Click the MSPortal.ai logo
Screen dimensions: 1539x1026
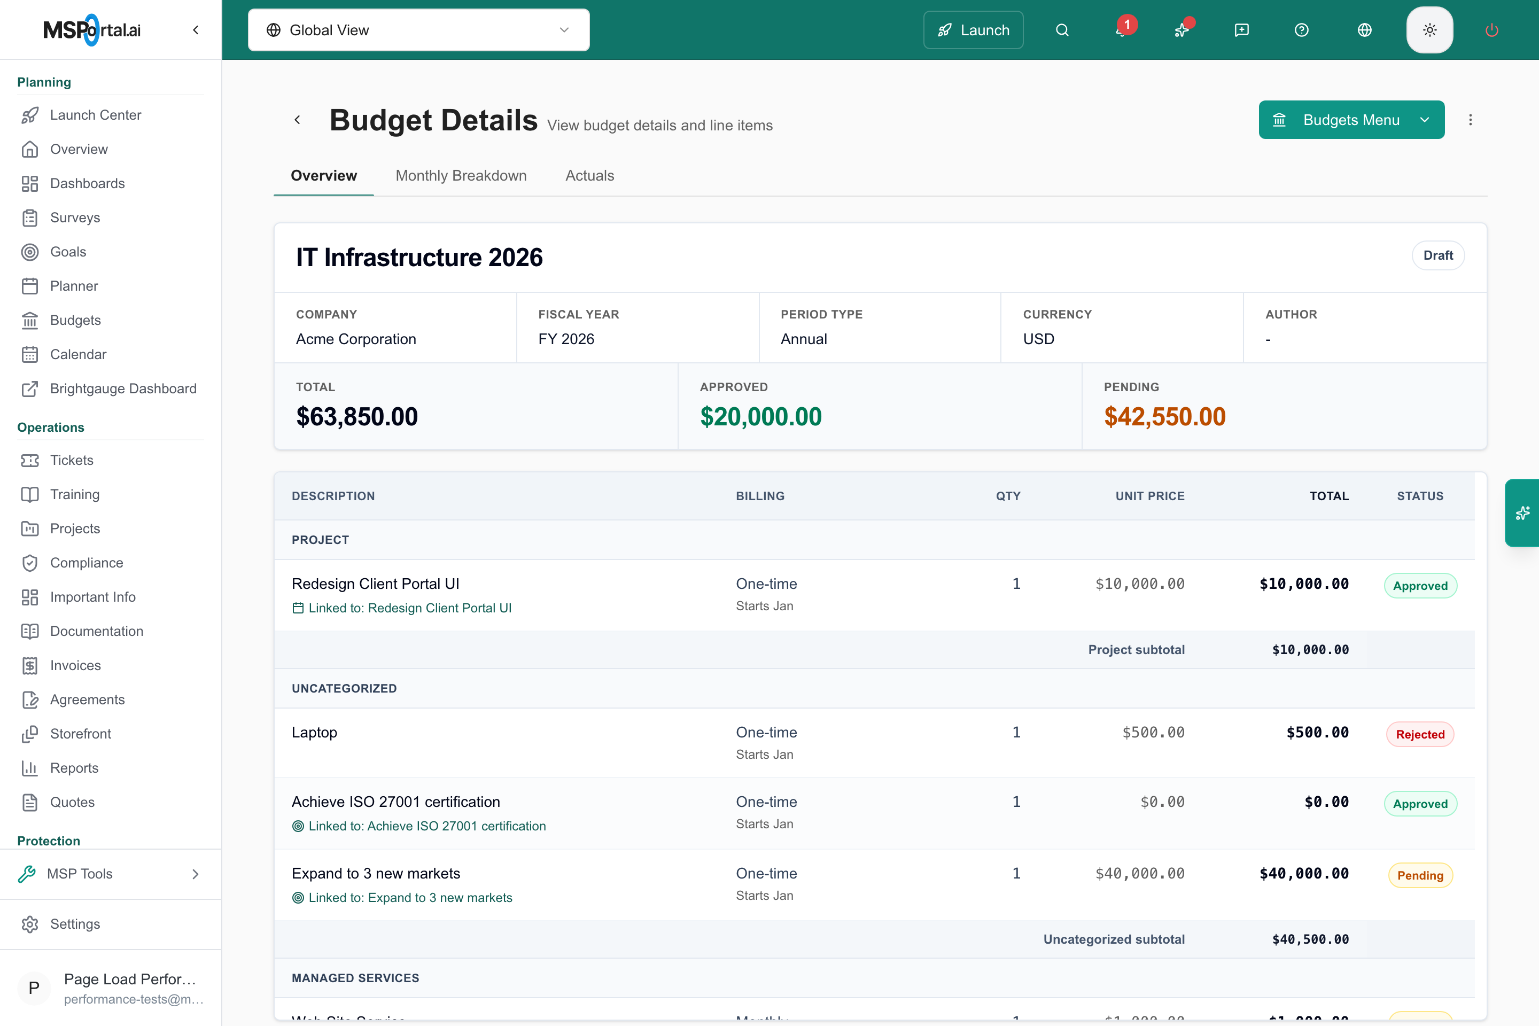pos(91,30)
